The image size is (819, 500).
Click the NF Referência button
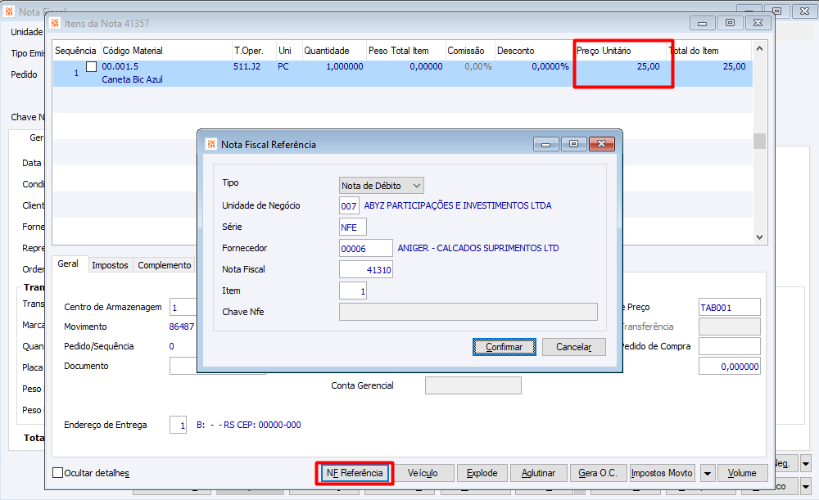tap(355, 473)
